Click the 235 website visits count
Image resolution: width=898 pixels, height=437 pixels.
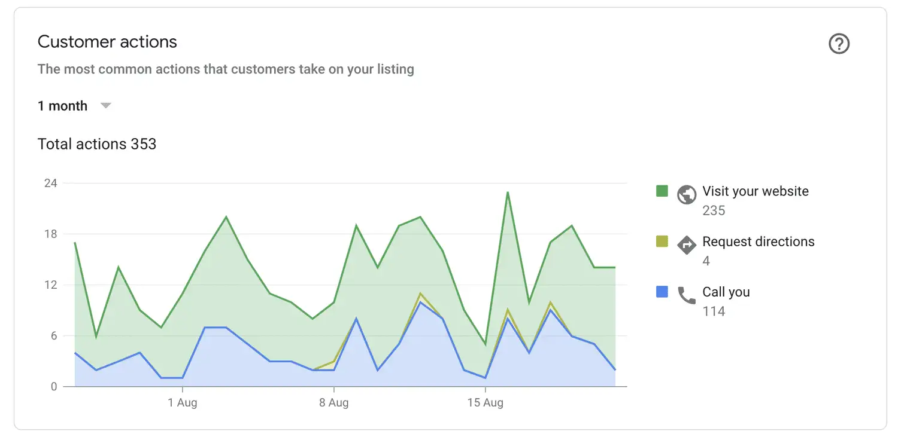(x=714, y=210)
